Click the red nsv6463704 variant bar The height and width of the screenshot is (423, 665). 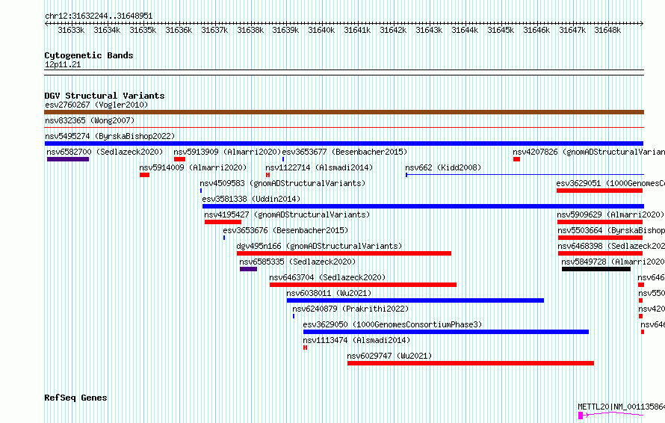pyautogui.click(x=363, y=285)
